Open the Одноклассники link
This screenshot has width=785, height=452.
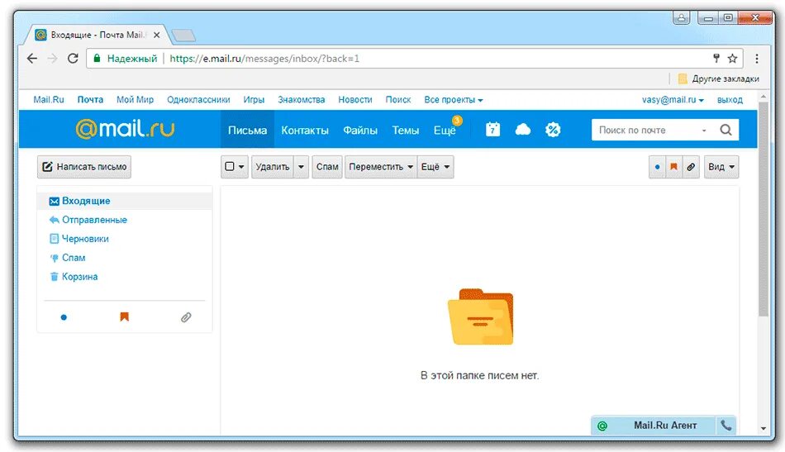coord(198,100)
